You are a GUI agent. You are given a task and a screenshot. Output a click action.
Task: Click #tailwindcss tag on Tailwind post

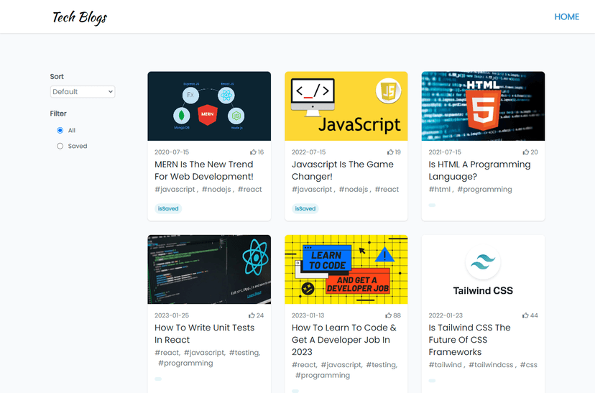[x=491, y=365]
